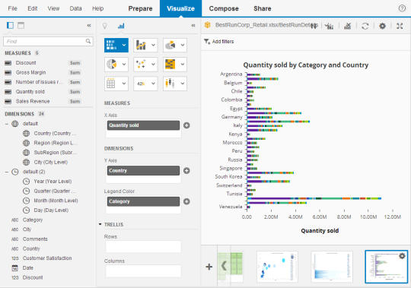Collapse the data panel with double chevron
The width and height of the screenshot is (411, 288).
click(x=89, y=25)
